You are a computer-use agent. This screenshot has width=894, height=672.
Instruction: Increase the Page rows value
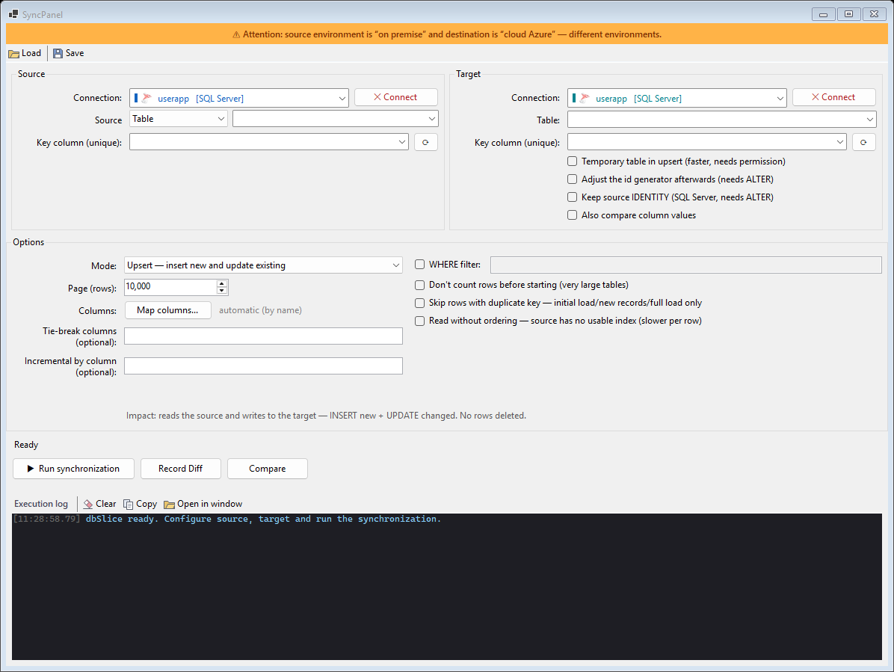point(222,283)
